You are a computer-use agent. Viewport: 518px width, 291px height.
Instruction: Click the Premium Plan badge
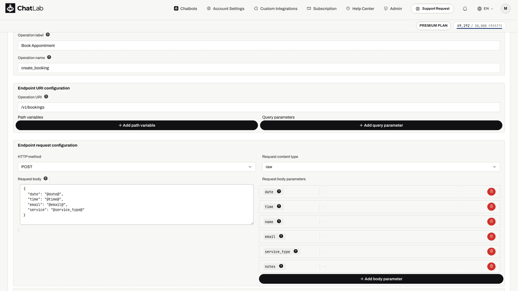pyautogui.click(x=433, y=26)
